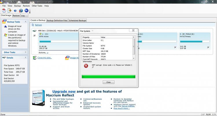Click the Refresh link
Screen dimensions: 217x116
pos(38,25)
